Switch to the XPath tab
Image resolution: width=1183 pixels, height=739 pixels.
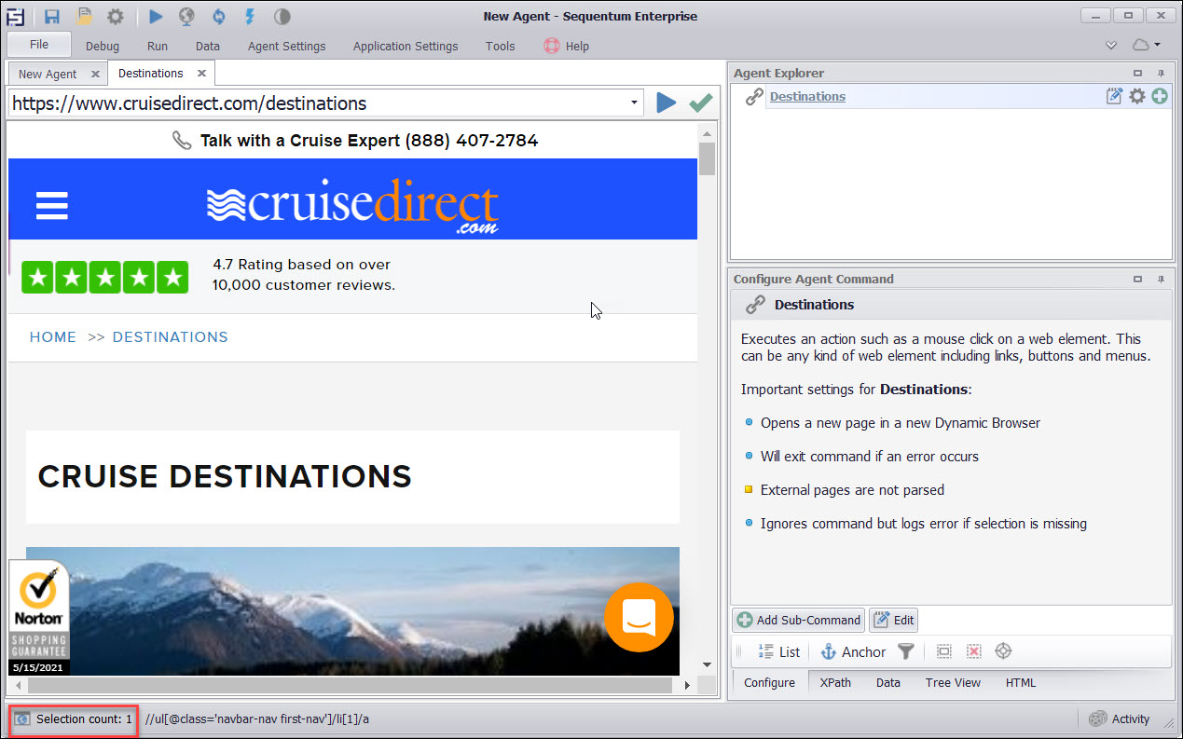click(x=834, y=682)
